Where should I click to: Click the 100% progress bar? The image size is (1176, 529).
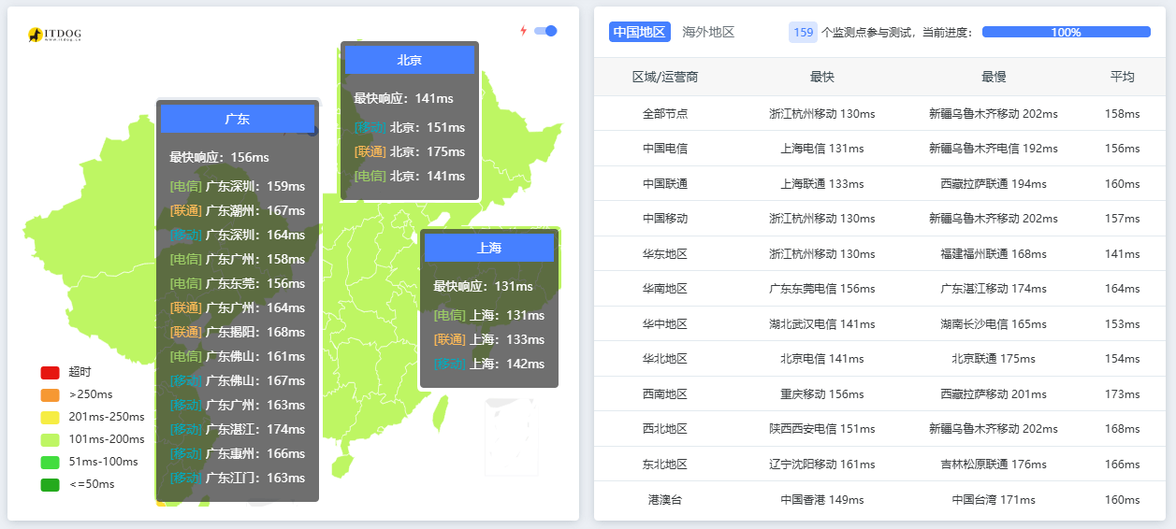point(1066,32)
